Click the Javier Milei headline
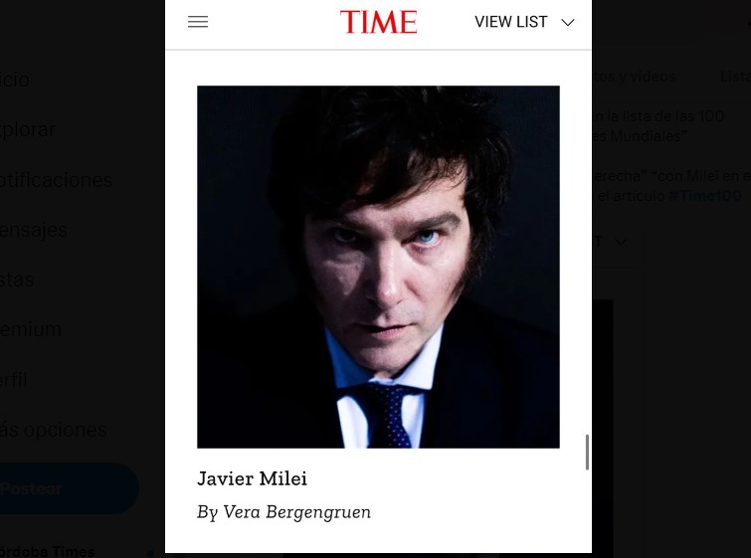 point(252,478)
